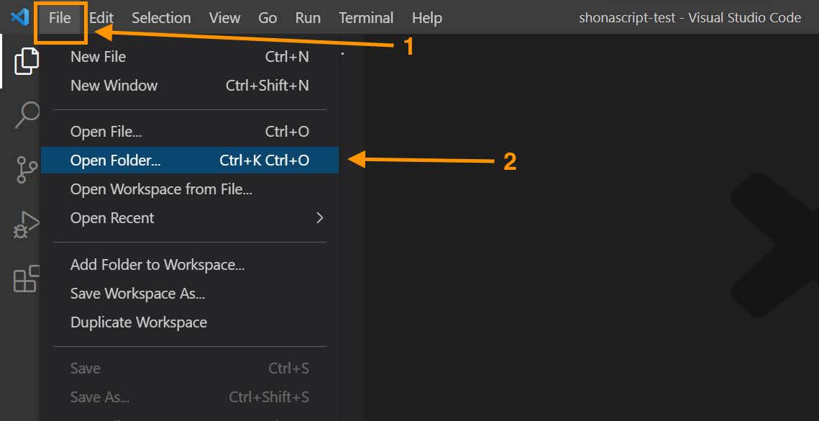Open the Help menu

[427, 18]
